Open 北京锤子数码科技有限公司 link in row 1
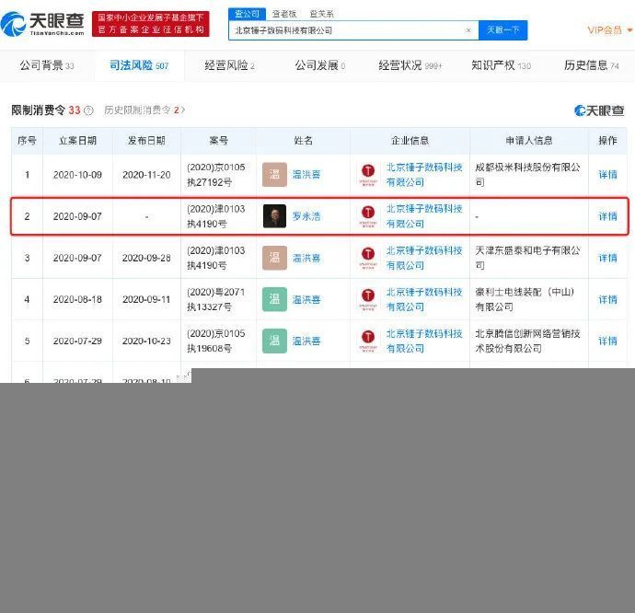 (423, 175)
